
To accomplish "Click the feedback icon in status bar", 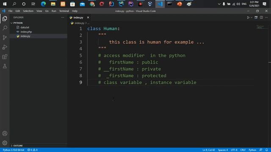I will 261,150.
